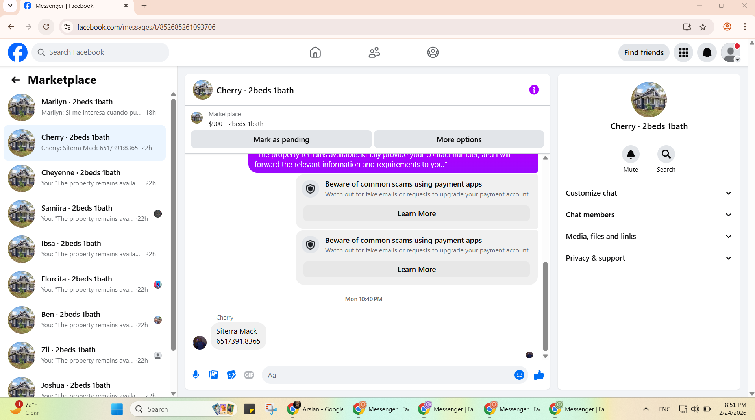Click second Learn More scam warning button
755x420 pixels.
coord(416,269)
